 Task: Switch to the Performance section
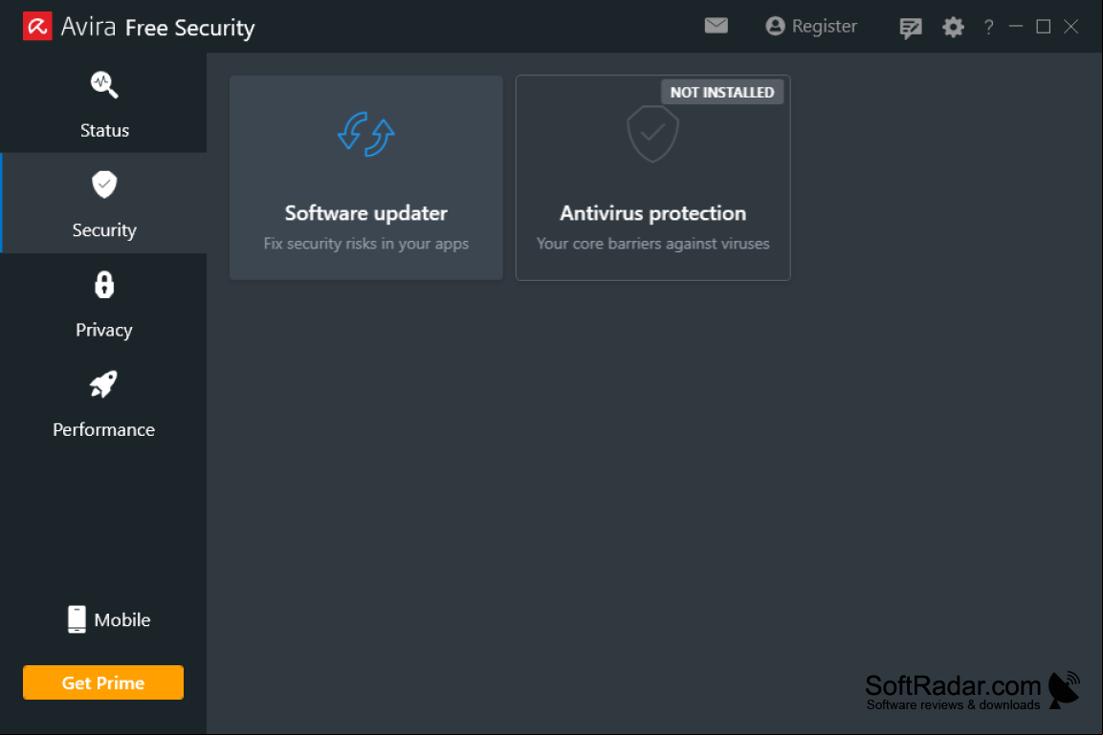pos(104,402)
